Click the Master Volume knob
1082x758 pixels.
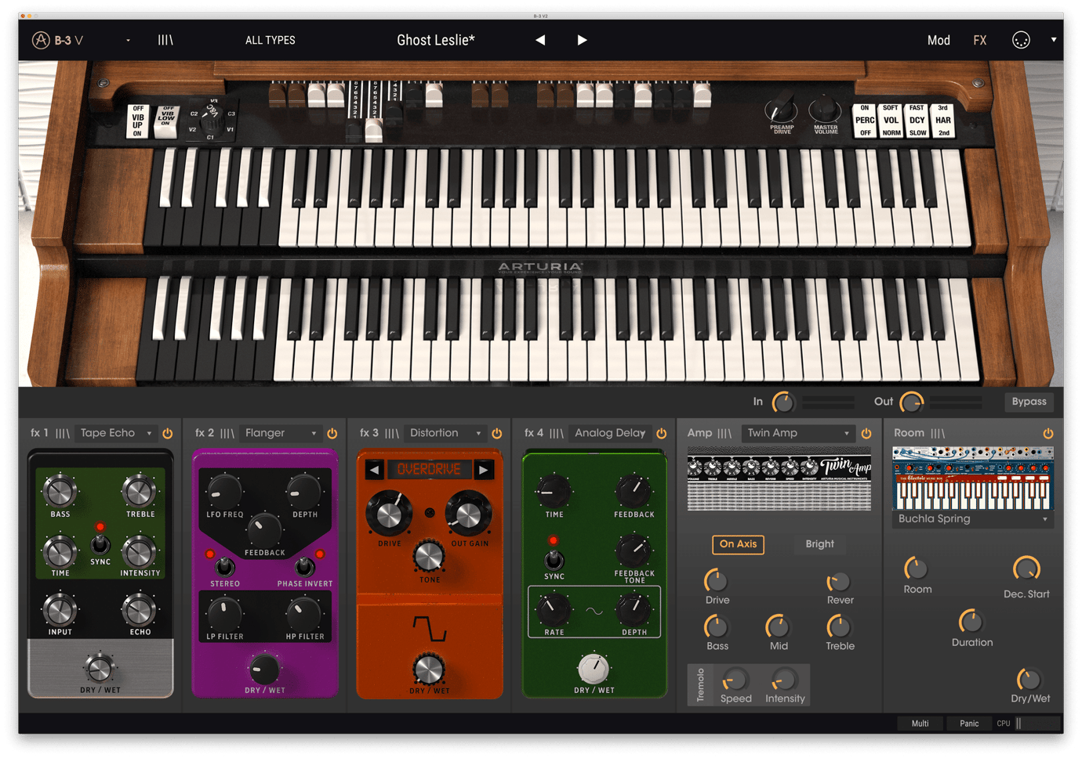(x=825, y=109)
